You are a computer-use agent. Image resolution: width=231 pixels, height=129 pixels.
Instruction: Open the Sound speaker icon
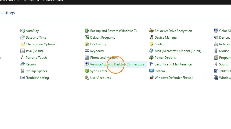216,64
